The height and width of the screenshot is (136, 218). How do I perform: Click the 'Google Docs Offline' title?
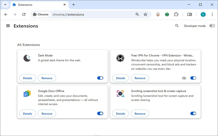51,91
